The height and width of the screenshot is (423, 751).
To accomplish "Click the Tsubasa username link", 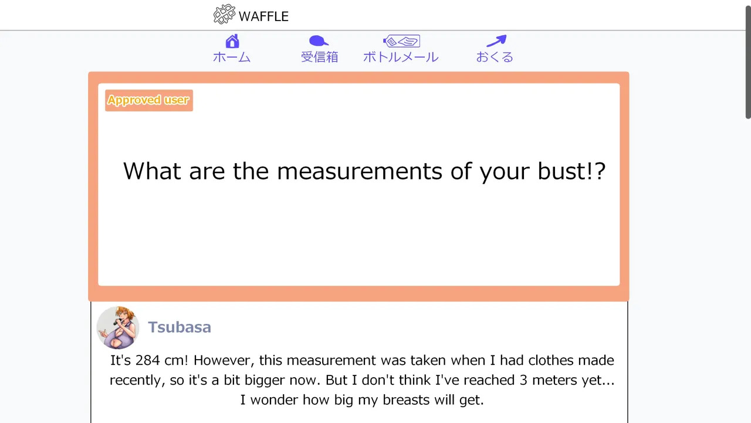I will 180,327.
